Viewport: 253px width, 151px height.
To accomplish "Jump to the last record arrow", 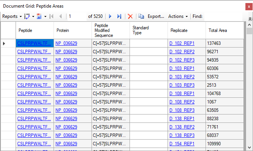I will coord(119,16).
